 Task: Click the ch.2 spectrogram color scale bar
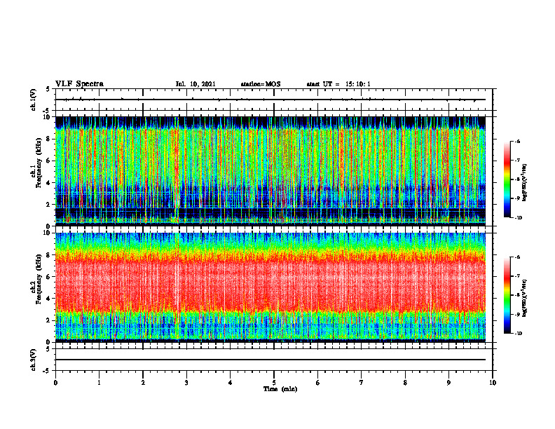click(507, 295)
